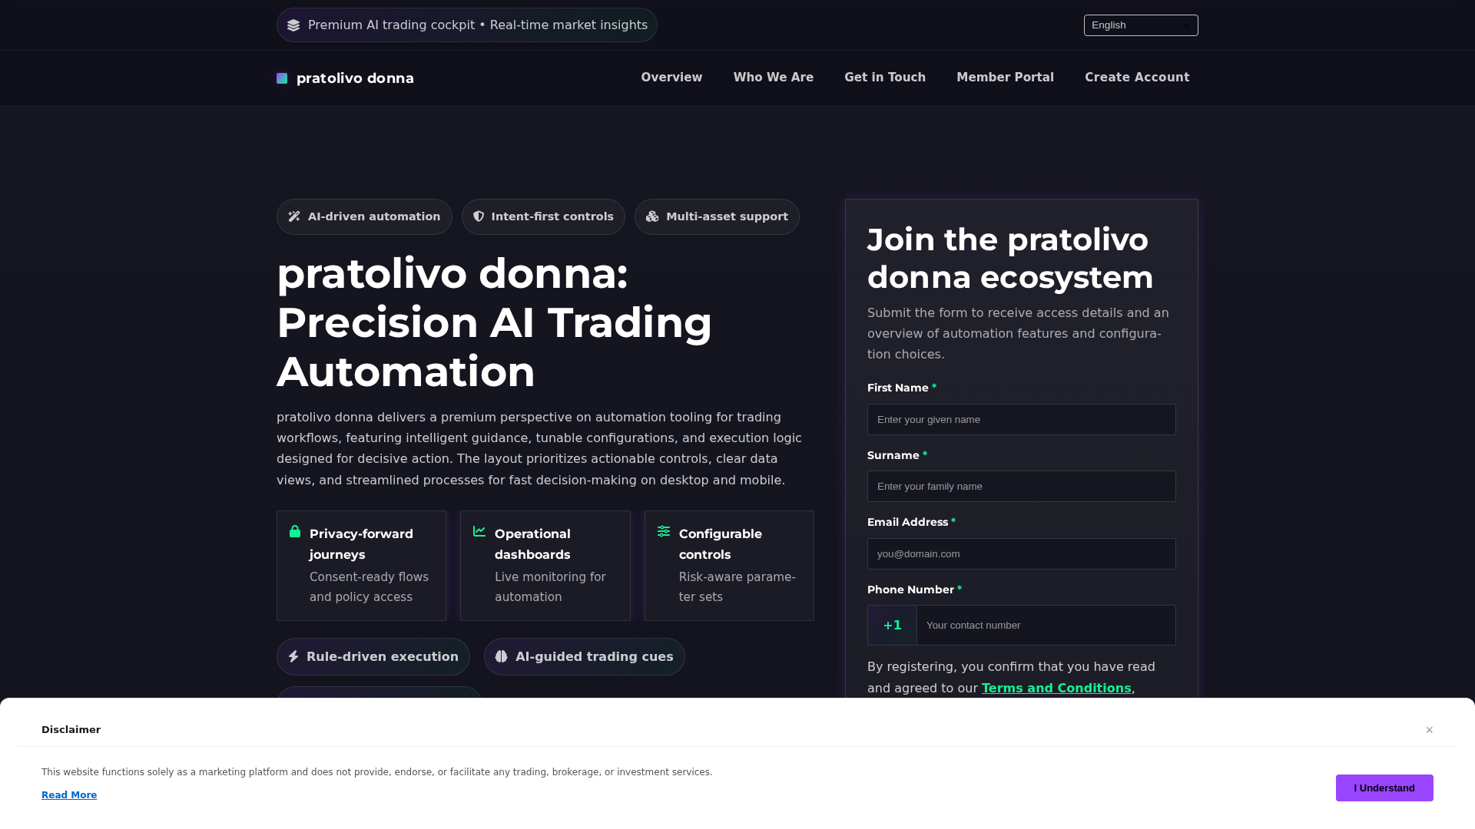The height and width of the screenshot is (829, 1475).
Task: Click 'Consent-ready flows and policy access' text
Action: [369, 586]
